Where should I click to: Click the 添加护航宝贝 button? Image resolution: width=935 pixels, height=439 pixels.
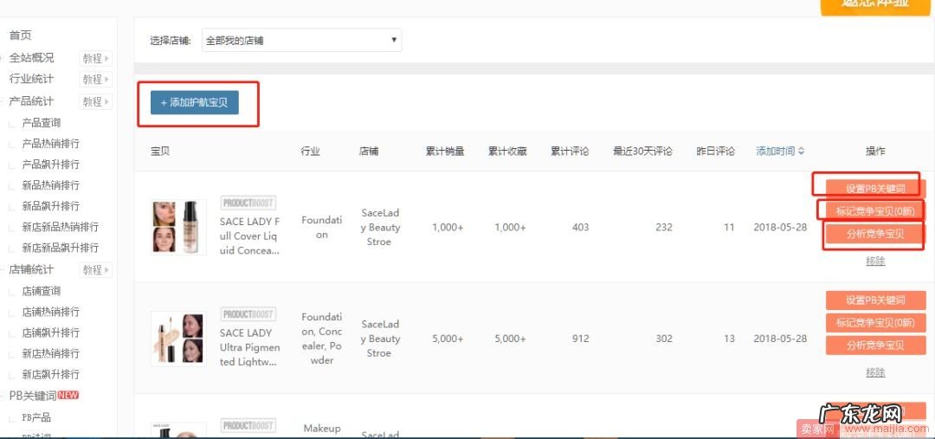[194, 102]
